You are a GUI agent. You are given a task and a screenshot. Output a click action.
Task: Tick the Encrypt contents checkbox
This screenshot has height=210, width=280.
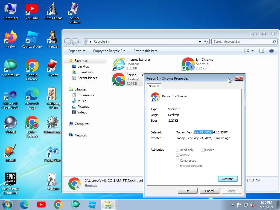pyautogui.click(x=177, y=165)
